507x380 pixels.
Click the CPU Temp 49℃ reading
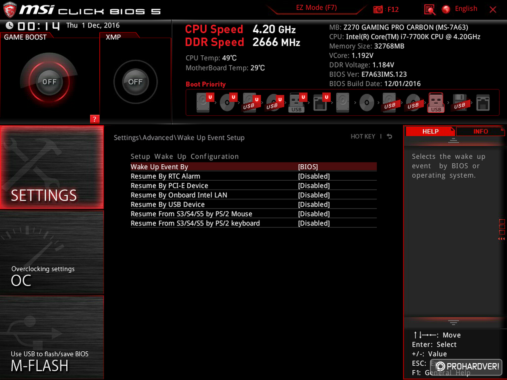pyautogui.click(x=211, y=58)
